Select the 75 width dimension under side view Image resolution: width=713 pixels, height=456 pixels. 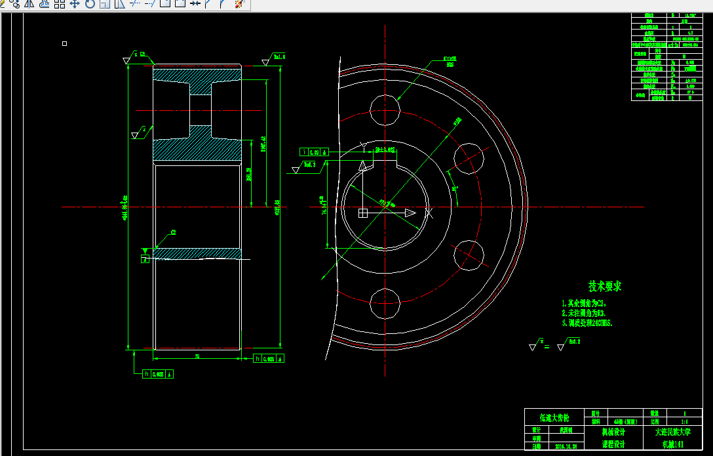[x=197, y=356]
